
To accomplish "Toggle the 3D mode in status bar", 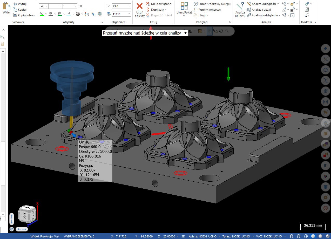I will coord(183,236).
